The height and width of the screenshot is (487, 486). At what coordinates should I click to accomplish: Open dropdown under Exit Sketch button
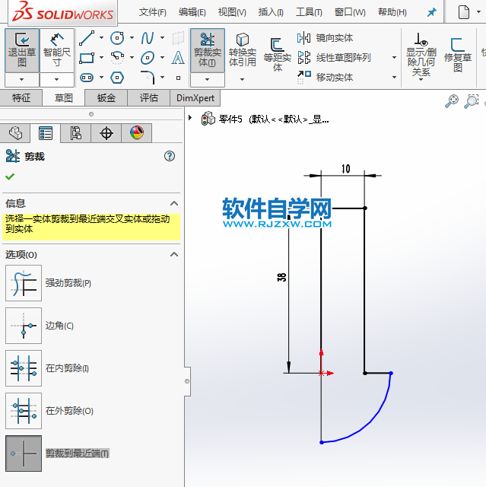22,79
